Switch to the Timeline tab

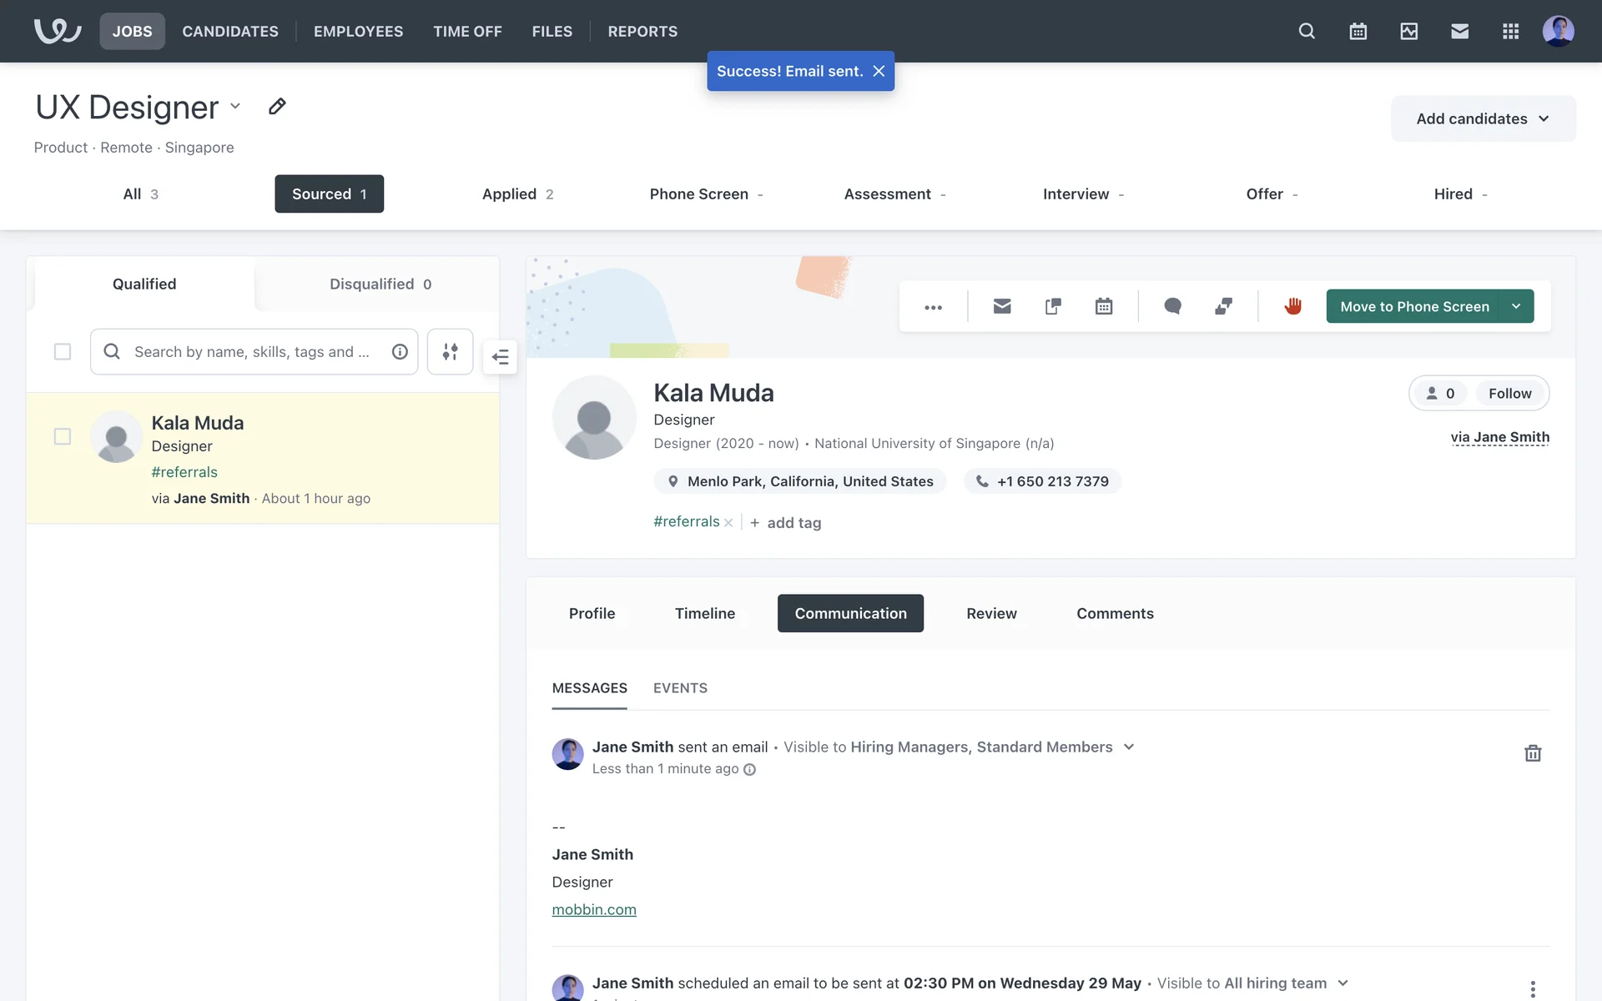point(704,613)
